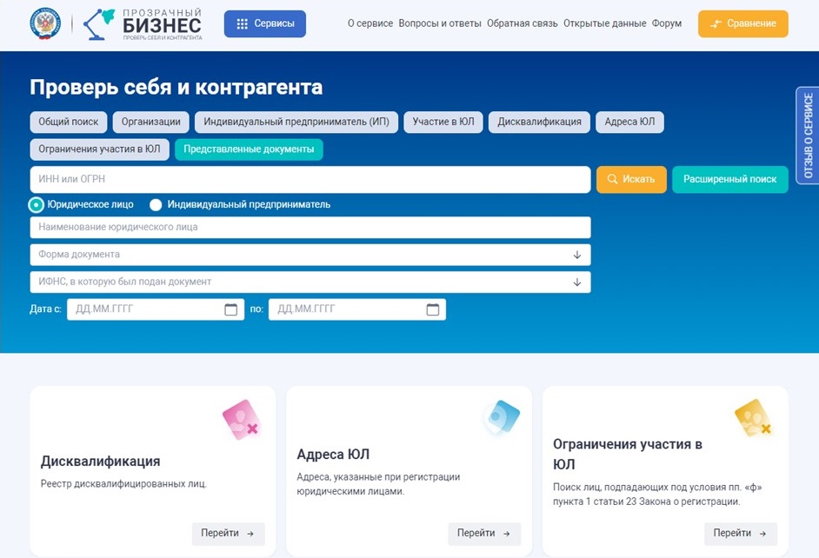Image resolution: width=819 pixels, height=558 pixels.
Task: Open О сервисе page
Action: click(370, 23)
